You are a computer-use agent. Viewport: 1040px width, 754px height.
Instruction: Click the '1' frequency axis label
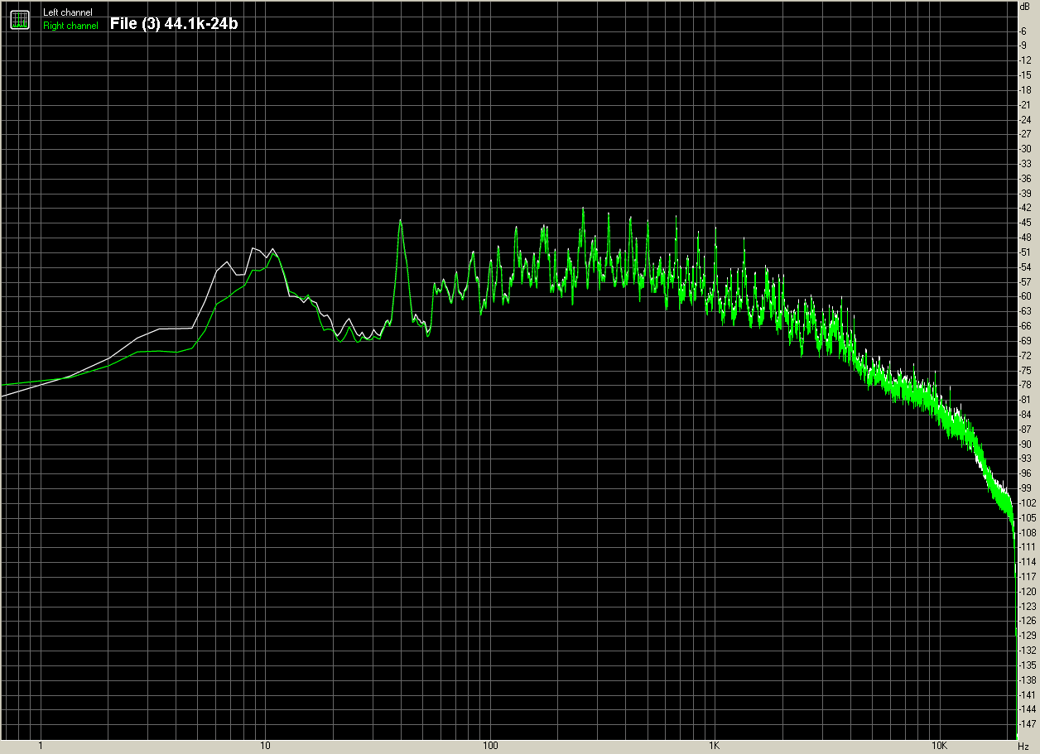40,746
